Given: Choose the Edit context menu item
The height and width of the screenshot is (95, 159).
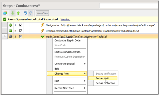Looking at the screenshot, I should (x=57, y=69).
